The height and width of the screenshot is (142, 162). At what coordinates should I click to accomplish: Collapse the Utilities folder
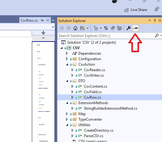(67, 125)
